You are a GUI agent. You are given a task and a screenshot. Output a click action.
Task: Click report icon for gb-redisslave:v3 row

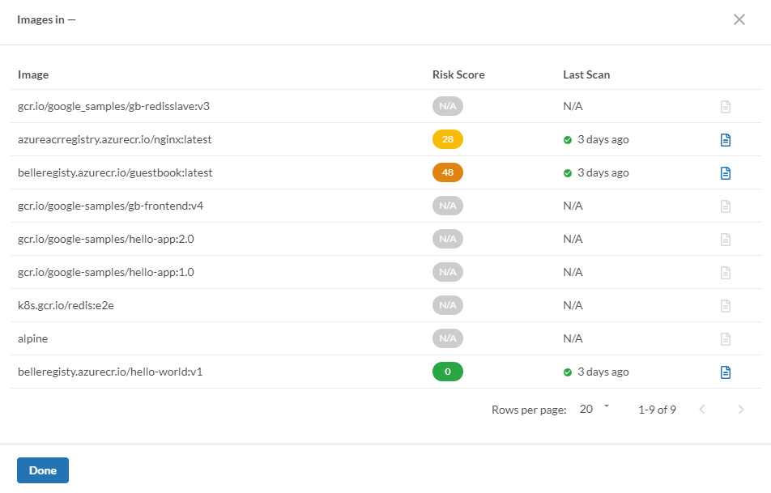[x=726, y=107]
